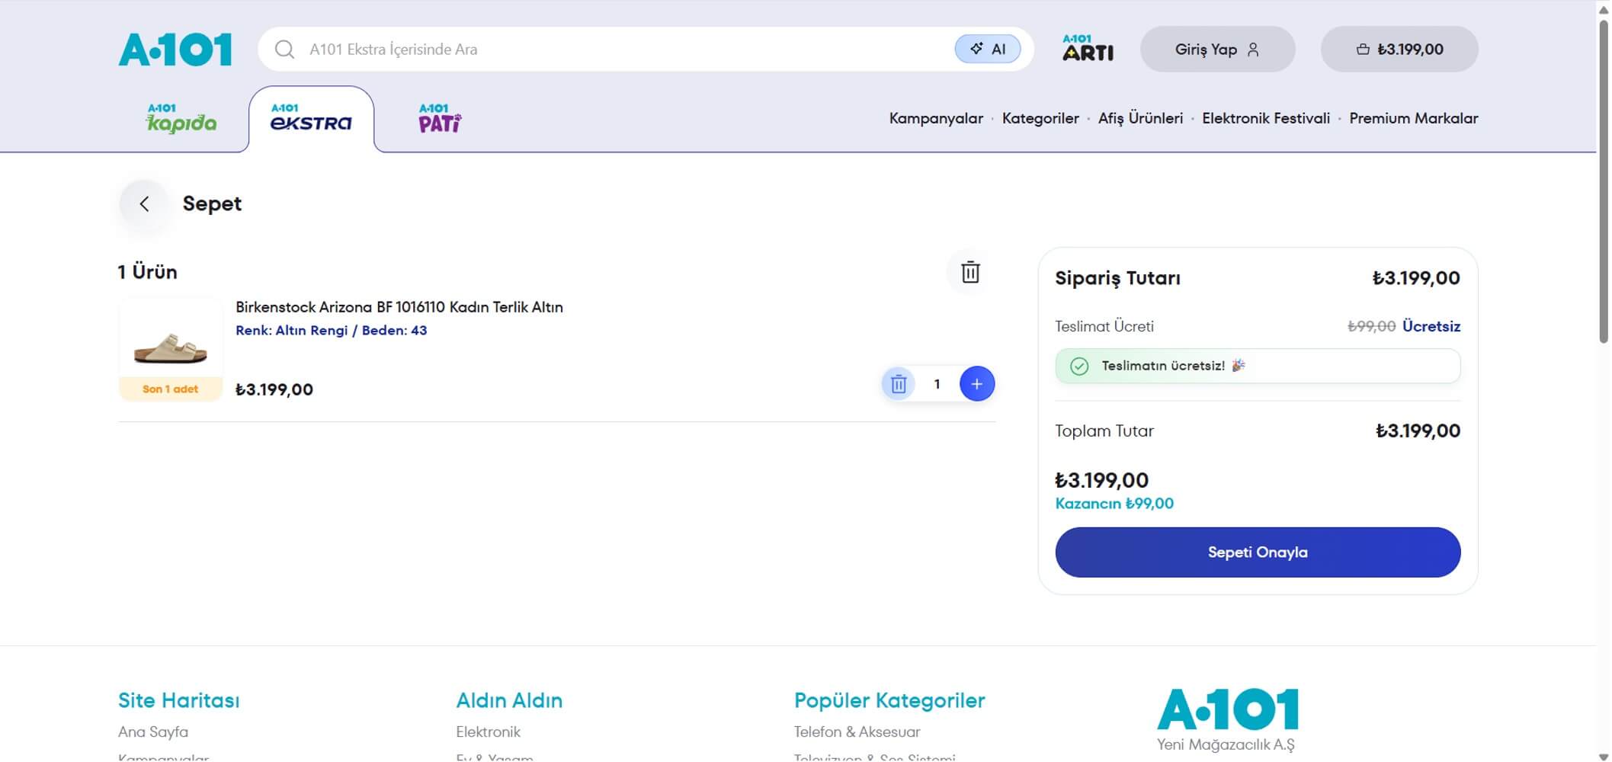
Task: Switch to A101 Kapıda tab
Action: pyautogui.click(x=181, y=119)
